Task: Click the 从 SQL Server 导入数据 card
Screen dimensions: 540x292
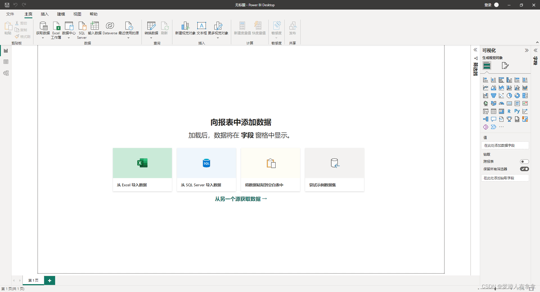Action: click(206, 170)
